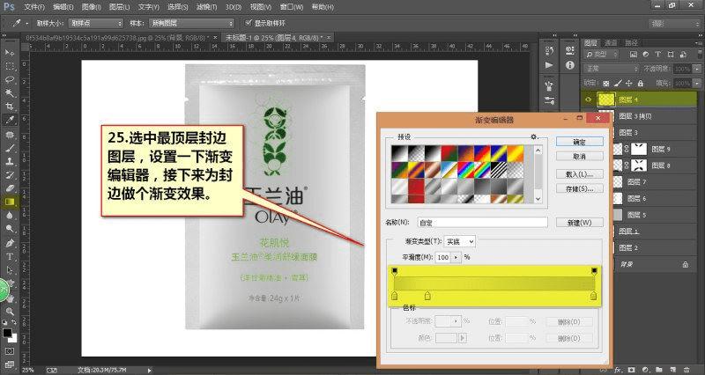Toggle lock image pixels brush icon
This screenshot has height=375, width=705.
618,83
